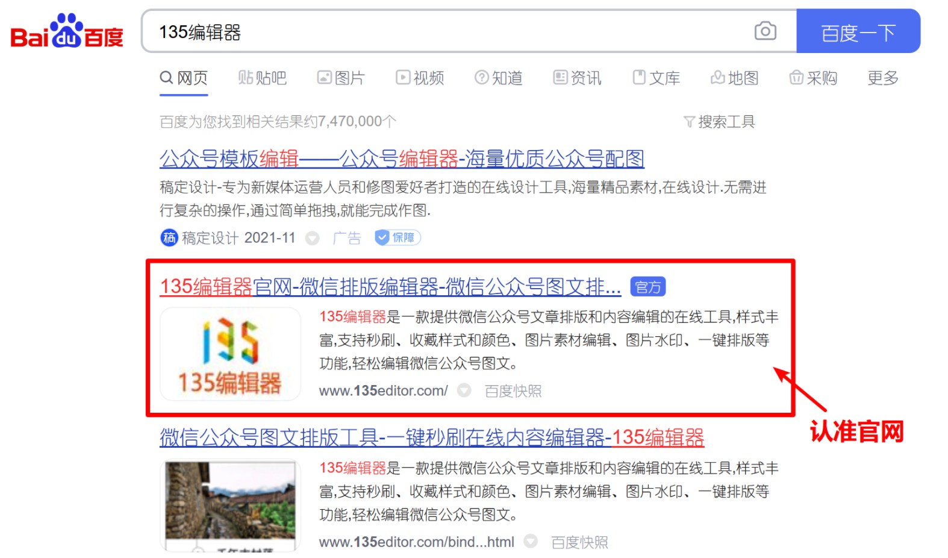948x558 pixels.
Task: Switch to the 地图 tab
Action: coord(734,78)
